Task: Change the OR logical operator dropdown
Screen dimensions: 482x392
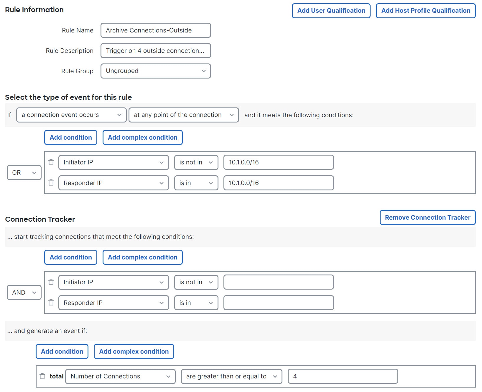Action: click(x=24, y=172)
